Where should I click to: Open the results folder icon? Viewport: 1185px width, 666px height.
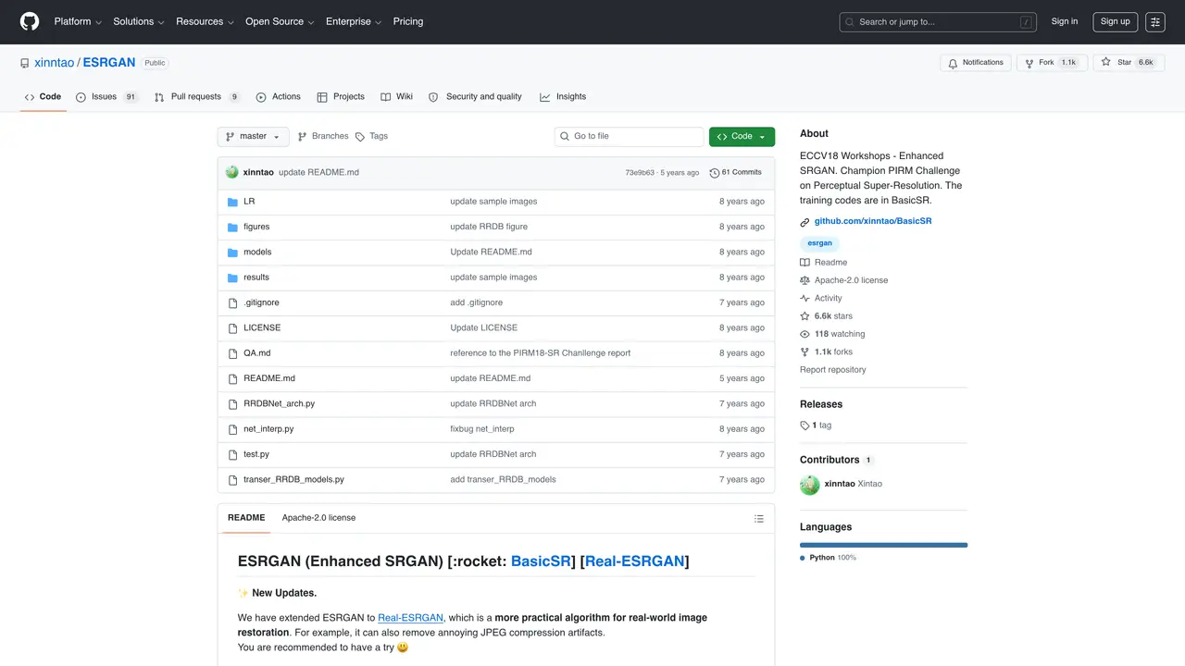coord(233,277)
